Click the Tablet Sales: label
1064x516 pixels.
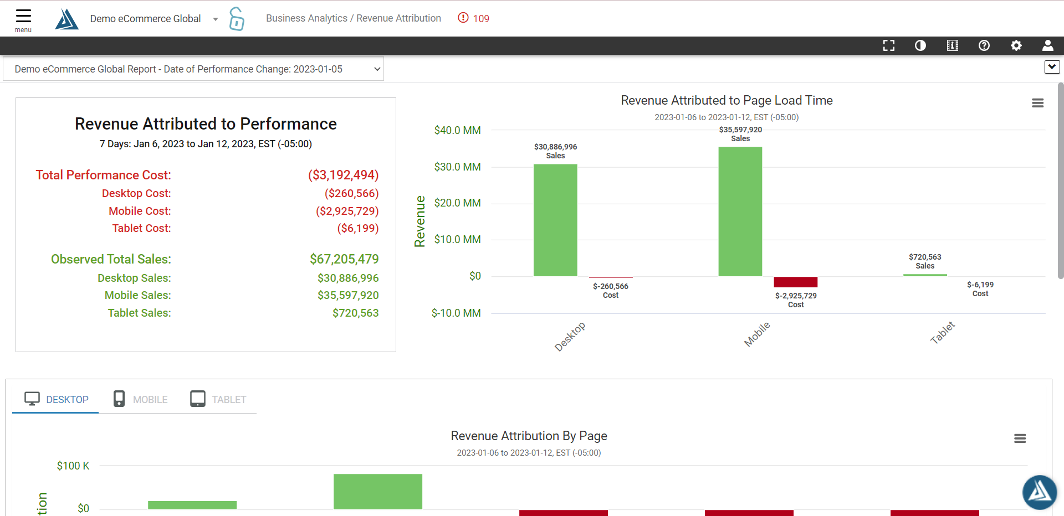pos(139,313)
